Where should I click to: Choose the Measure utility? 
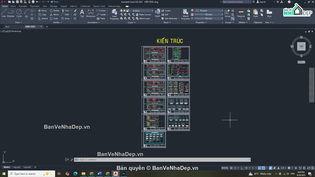pos(241,14)
